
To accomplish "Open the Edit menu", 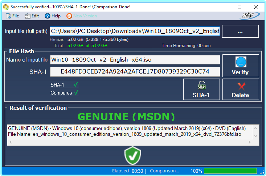I will (32, 16).
